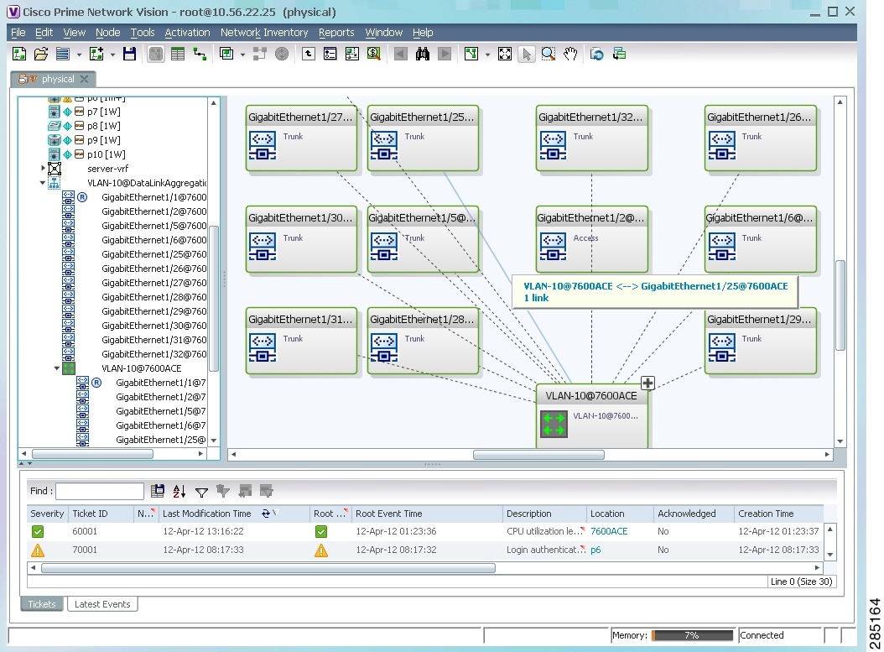Click the refresh icon with blue circular arrow

tap(596, 55)
